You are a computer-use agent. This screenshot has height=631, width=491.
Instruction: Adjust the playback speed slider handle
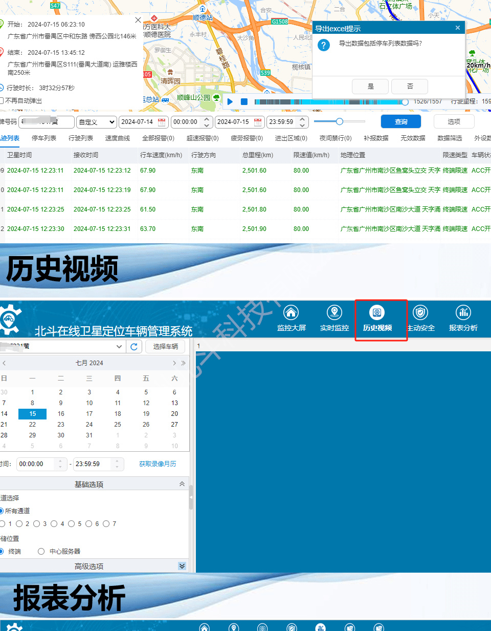(339, 121)
